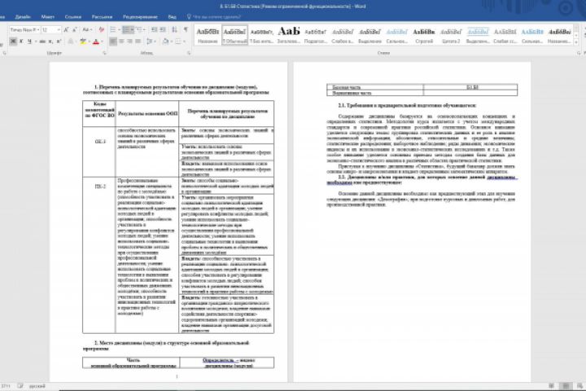Decrease paragraph indent
This screenshot has height=391, width=586.
tap(154, 29)
